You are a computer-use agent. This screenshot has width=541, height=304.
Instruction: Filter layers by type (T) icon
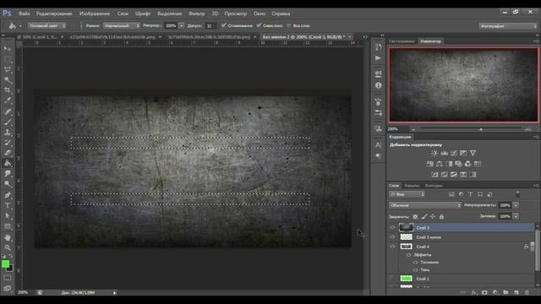coord(470,194)
